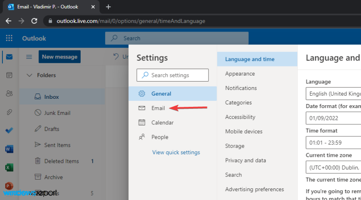
Task: Open the Calendar icon in left rail
Action: click(x=9, y=75)
